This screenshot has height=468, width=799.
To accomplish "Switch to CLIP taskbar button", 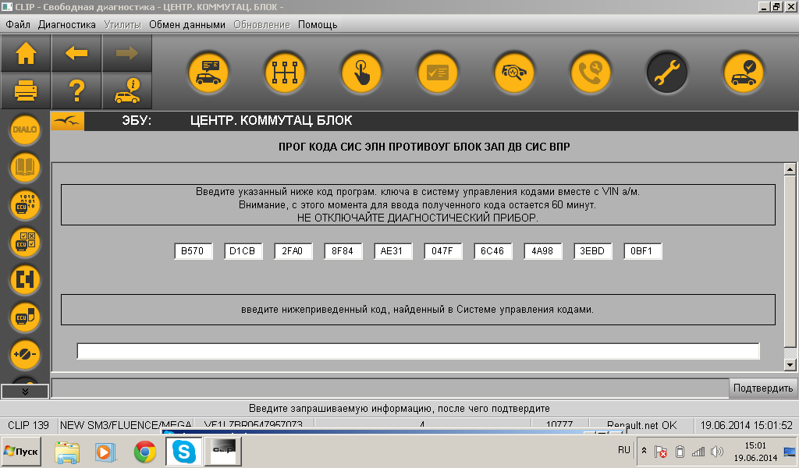I will pyautogui.click(x=222, y=452).
